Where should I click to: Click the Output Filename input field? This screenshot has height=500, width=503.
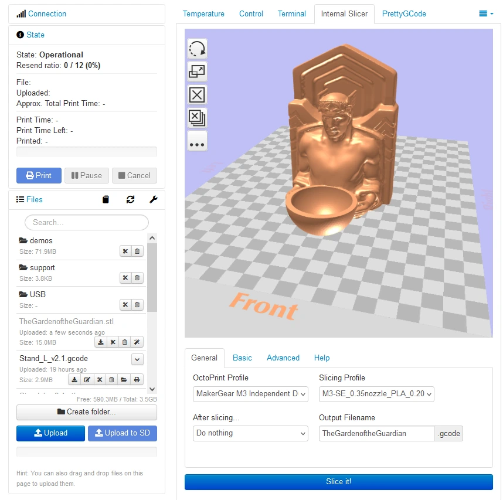(x=376, y=433)
